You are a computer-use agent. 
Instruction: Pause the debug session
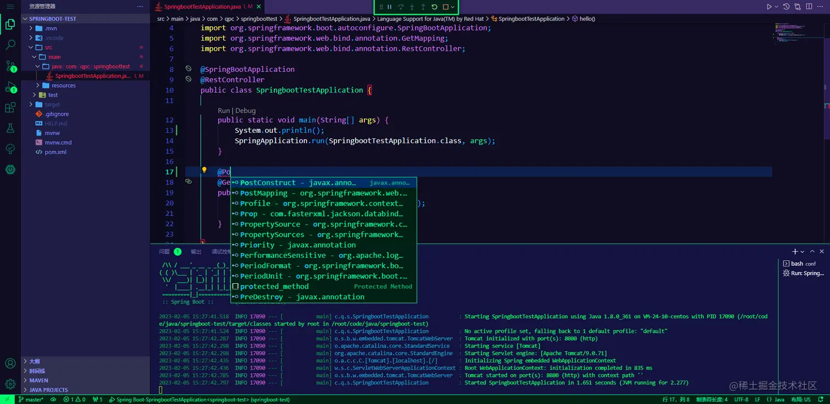(389, 7)
